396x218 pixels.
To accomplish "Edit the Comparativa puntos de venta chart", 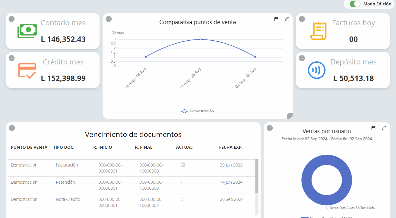I will pyautogui.click(x=287, y=19).
